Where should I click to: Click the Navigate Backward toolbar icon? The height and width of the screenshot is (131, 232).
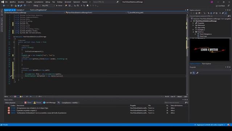[x=4, y=6]
